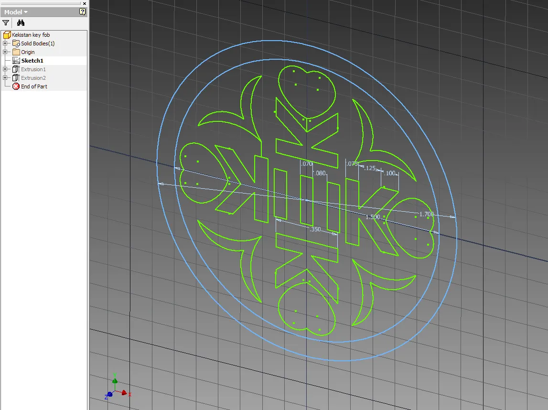The width and height of the screenshot is (548, 410).
Task: Expand the Solid Bodies(1) node
Action: click(x=5, y=43)
